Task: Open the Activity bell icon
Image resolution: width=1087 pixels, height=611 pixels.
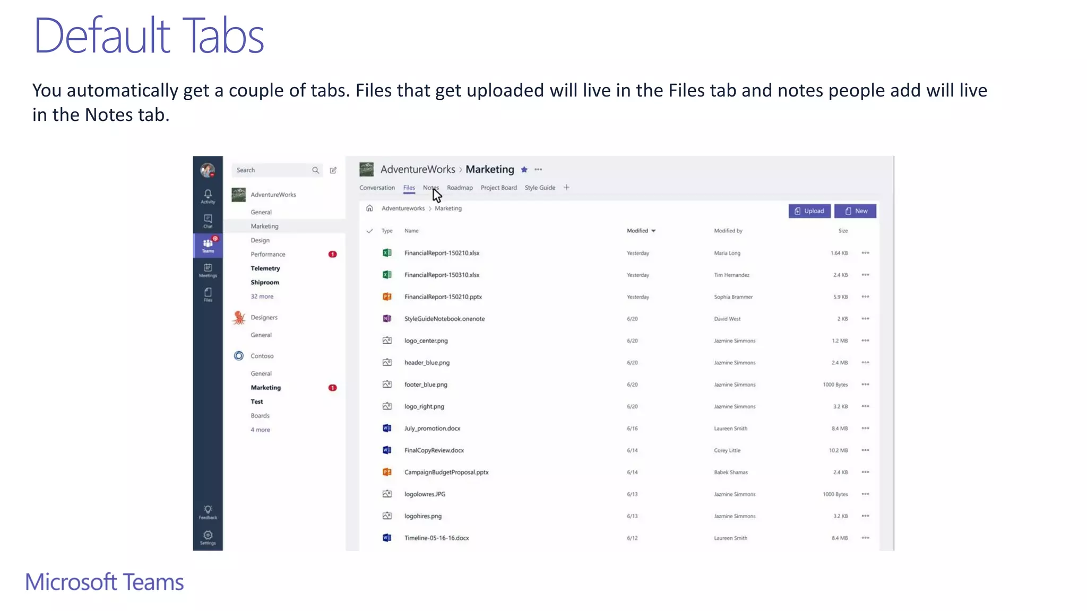Action: [208, 196]
